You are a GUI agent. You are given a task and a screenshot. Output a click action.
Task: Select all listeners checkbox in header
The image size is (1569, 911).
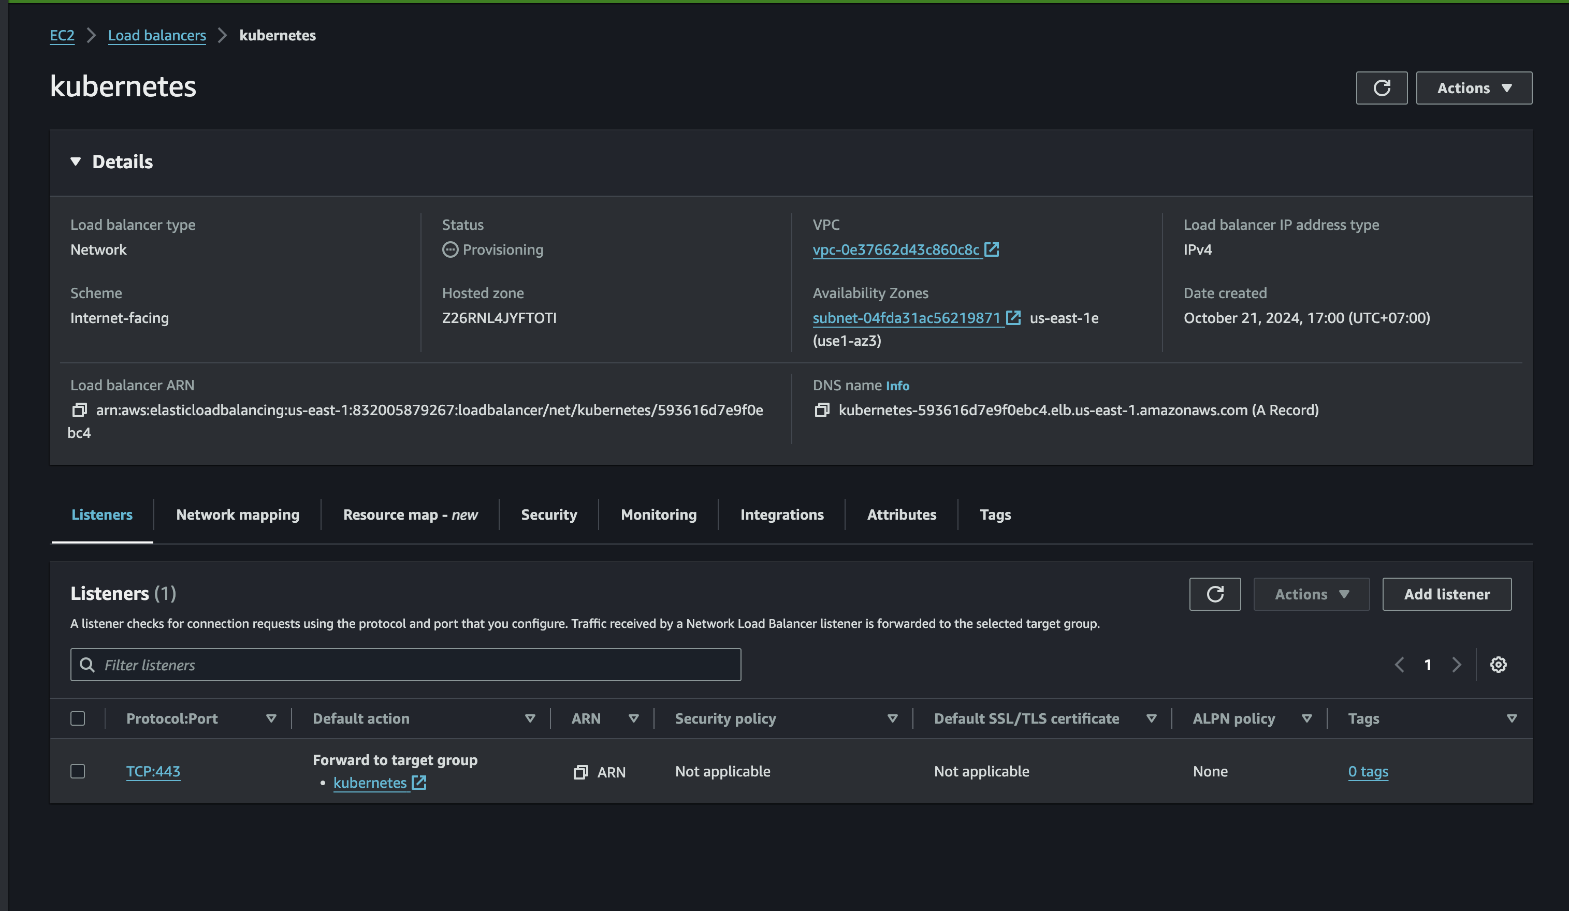pyautogui.click(x=78, y=719)
